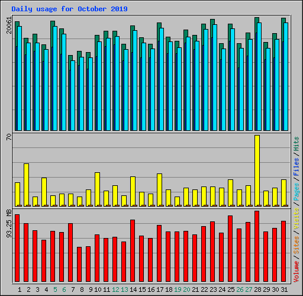Click the yellow visits bar for day 2
The width and height of the screenshot is (303, 296).
pyautogui.click(x=26, y=185)
